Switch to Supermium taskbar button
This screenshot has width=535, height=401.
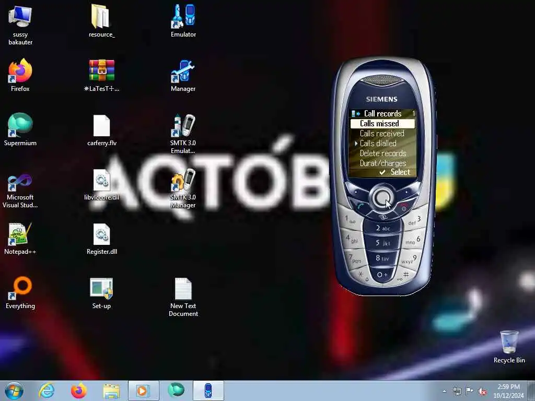[x=176, y=390]
